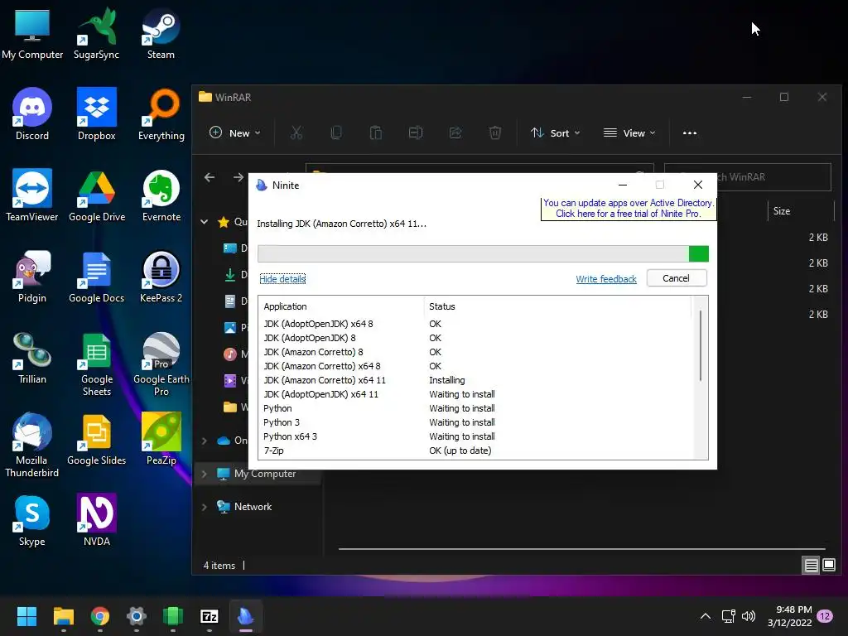This screenshot has width=848, height=636.
Task: Open the Dropbox desktop shortcut
Action: coord(96,114)
